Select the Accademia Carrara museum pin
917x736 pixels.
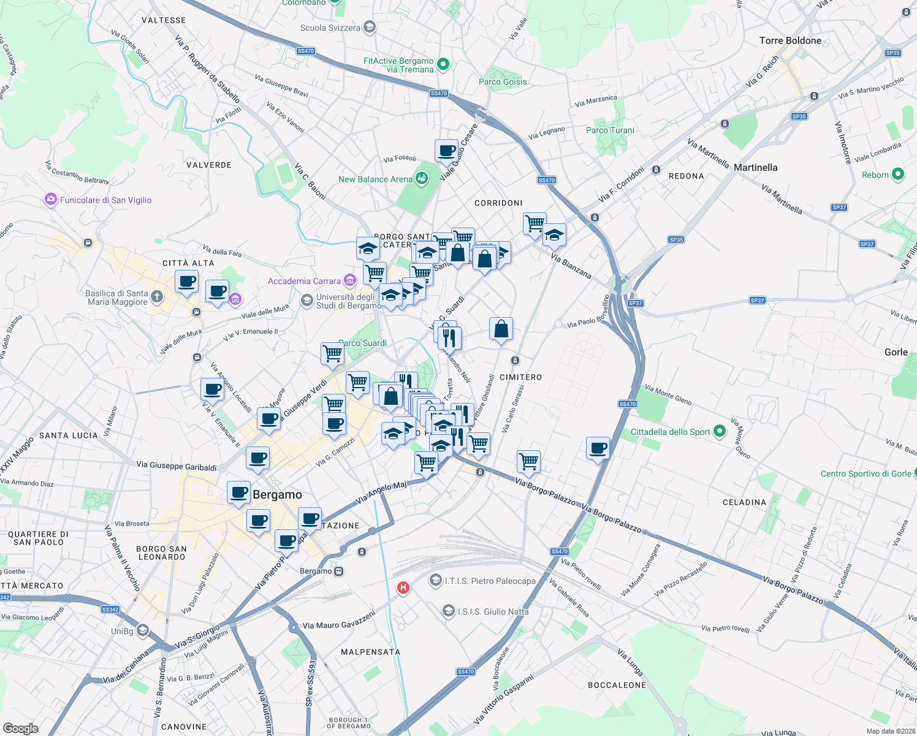click(x=349, y=281)
